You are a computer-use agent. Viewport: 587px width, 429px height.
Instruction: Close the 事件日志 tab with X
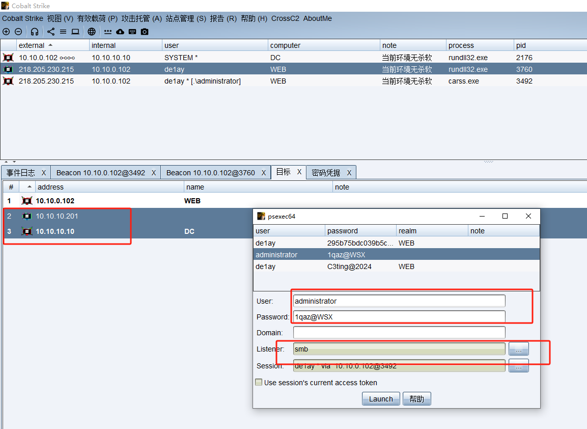(x=44, y=173)
